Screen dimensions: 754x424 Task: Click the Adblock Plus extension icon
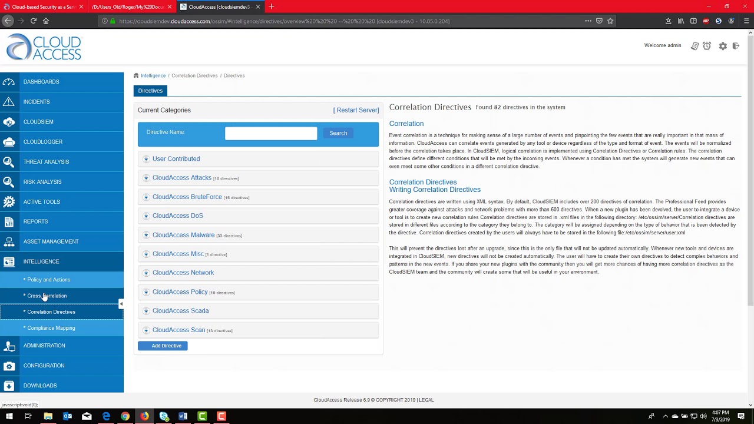pyautogui.click(x=706, y=21)
